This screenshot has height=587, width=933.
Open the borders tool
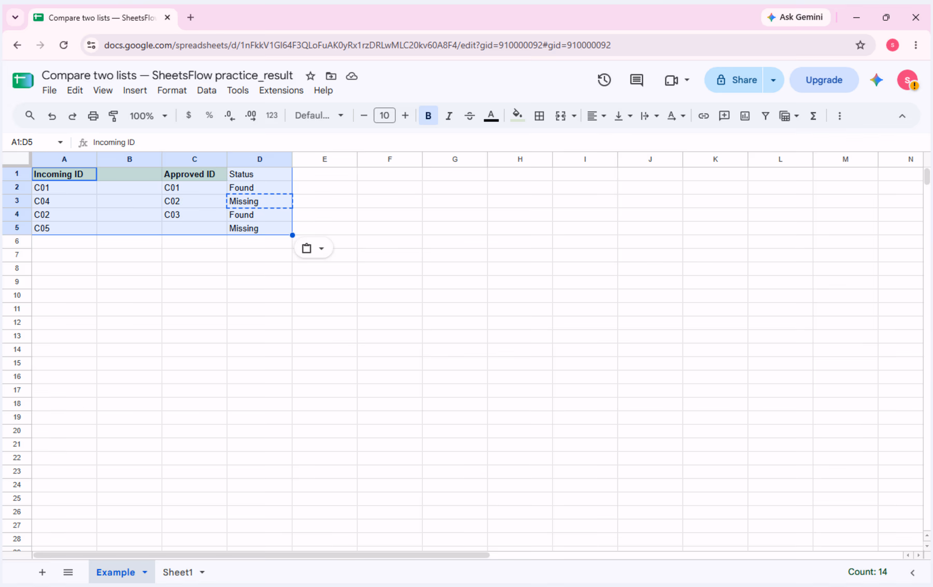[539, 116]
